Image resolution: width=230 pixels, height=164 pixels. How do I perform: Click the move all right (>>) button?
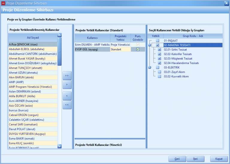[67, 76]
